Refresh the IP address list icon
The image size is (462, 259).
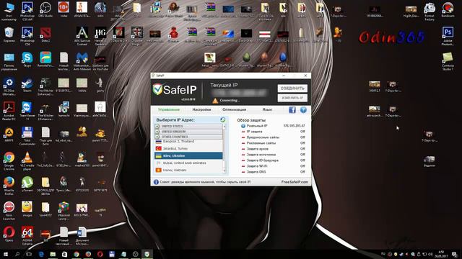coord(223,119)
